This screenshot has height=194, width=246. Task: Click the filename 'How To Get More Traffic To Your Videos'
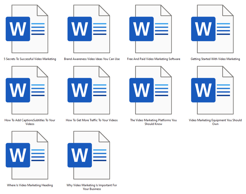point(92,120)
